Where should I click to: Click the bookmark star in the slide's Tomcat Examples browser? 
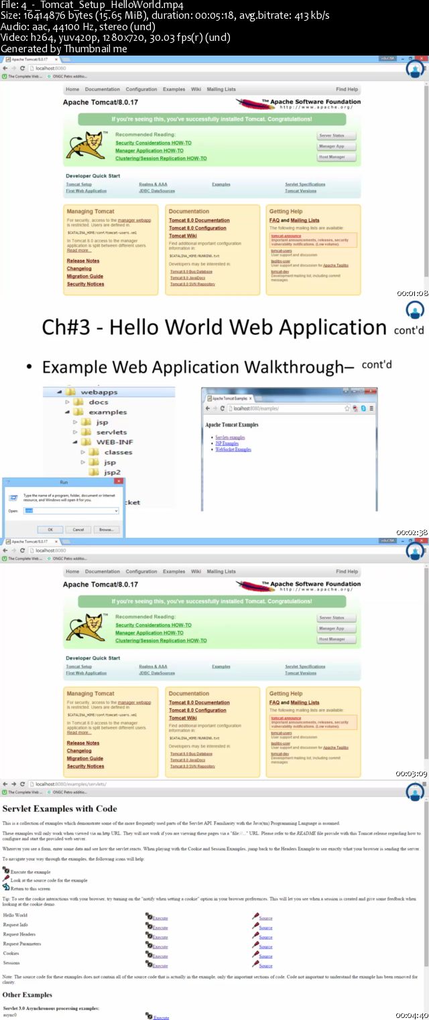pyautogui.click(x=347, y=409)
